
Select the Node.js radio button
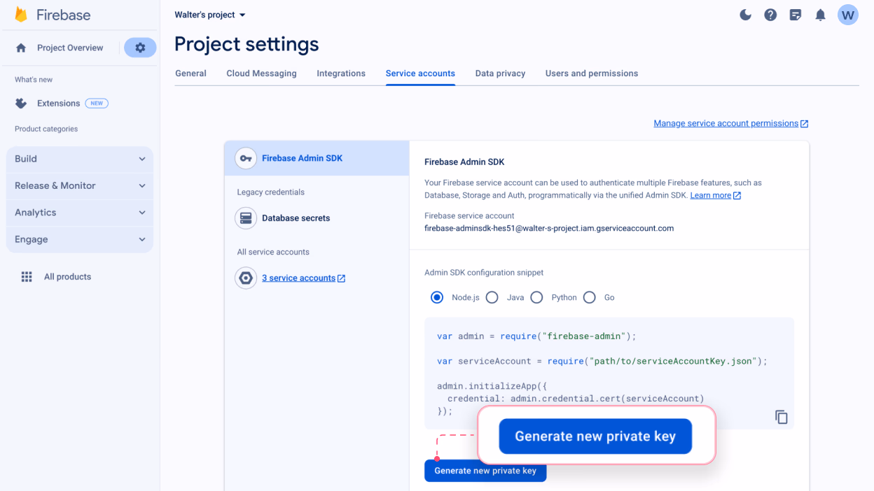tap(437, 297)
